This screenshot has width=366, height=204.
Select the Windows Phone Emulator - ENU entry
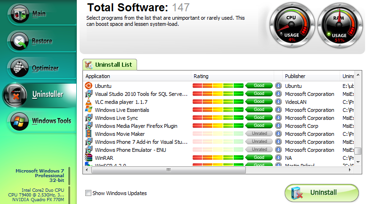[130, 150]
